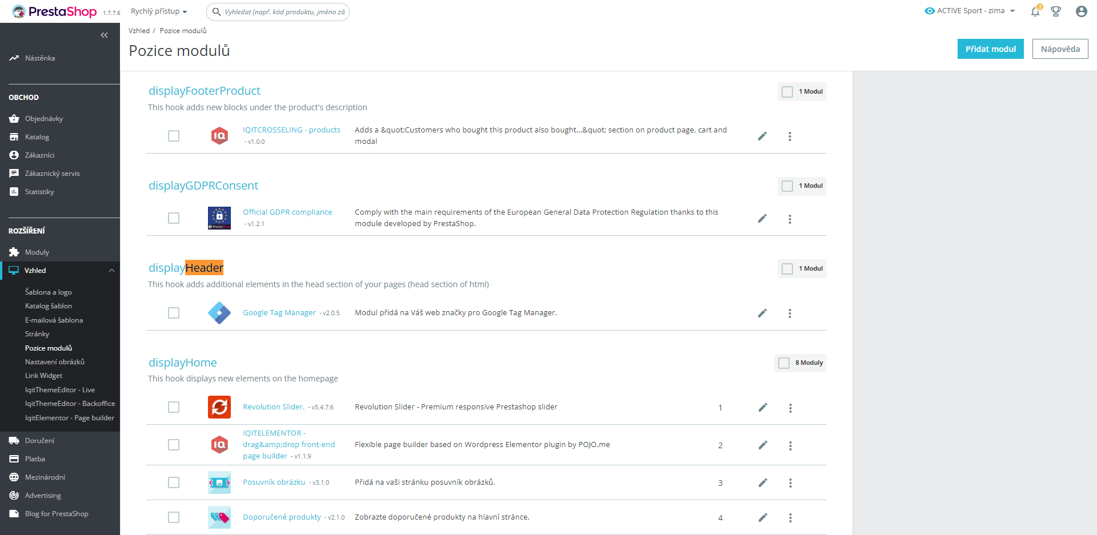1097x535 pixels.
Task: Tick the IQITCROSSELING module checkbox
Action: pos(174,136)
